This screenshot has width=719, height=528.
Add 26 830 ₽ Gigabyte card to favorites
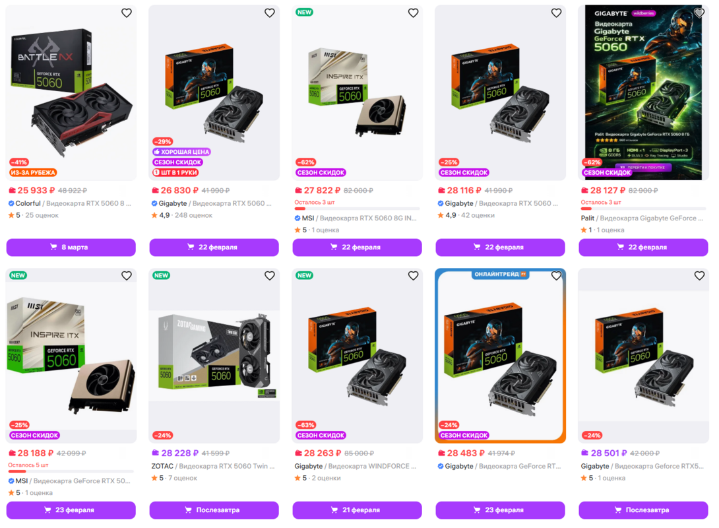pos(270,13)
